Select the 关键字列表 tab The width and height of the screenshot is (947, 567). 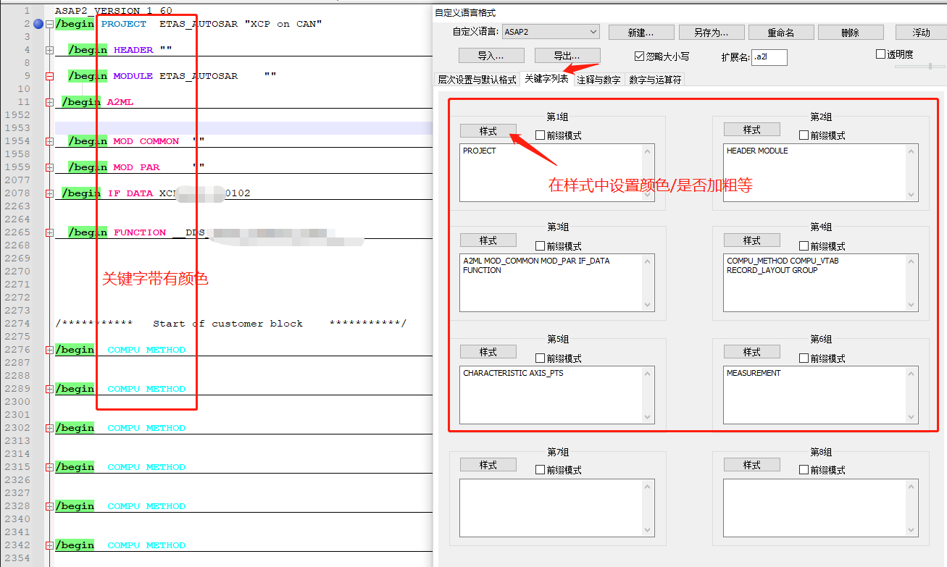pos(547,78)
